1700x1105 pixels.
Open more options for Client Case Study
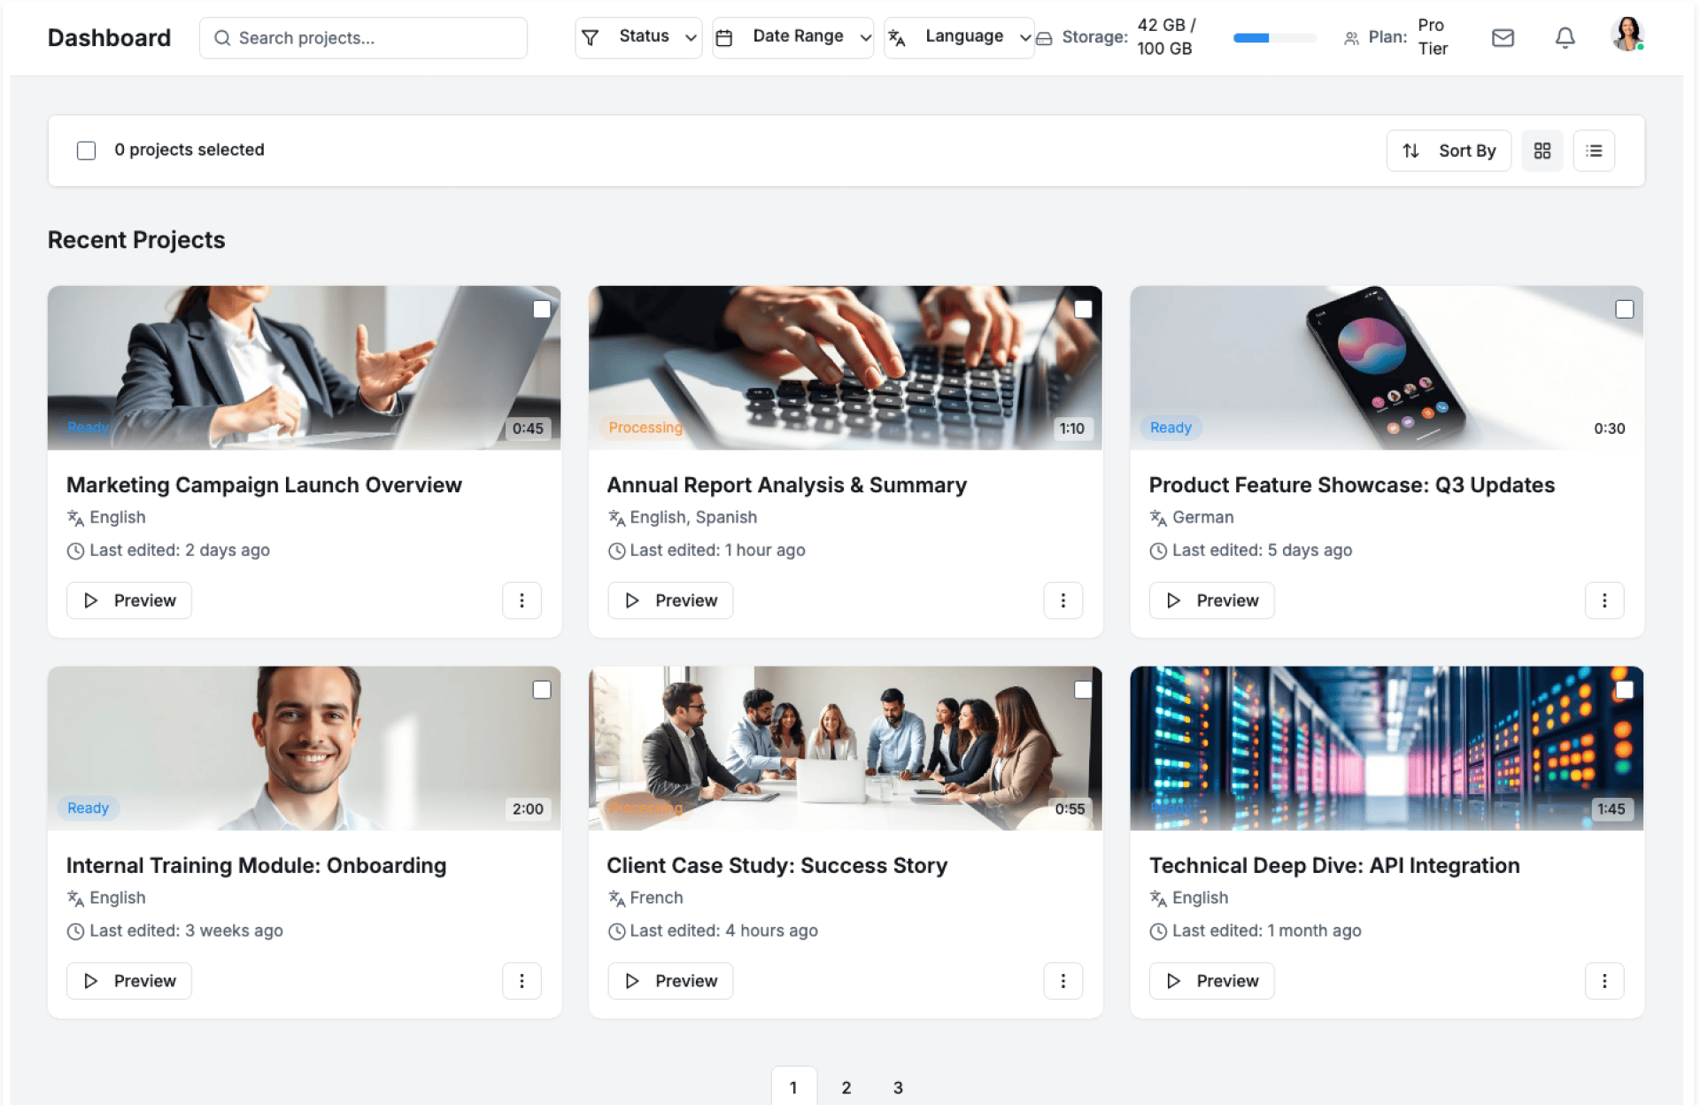coord(1062,981)
